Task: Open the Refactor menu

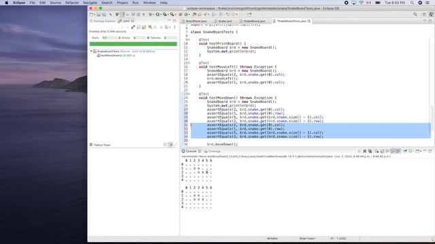Action: point(72,3)
